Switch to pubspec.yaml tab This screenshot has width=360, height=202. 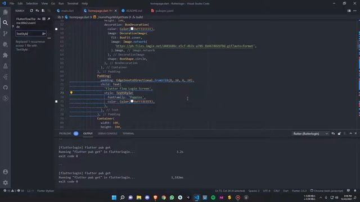click(164, 11)
